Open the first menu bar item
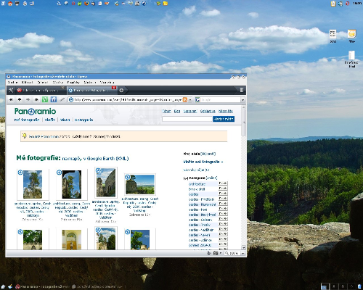This screenshot has height=290, width=363. [12, 83]
